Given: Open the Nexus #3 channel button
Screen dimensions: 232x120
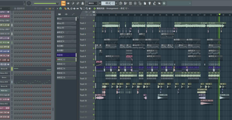Looking at the screenshot, I should (5, 69).
